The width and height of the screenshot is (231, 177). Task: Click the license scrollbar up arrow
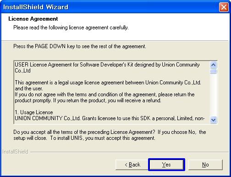[x=213, y=65]
